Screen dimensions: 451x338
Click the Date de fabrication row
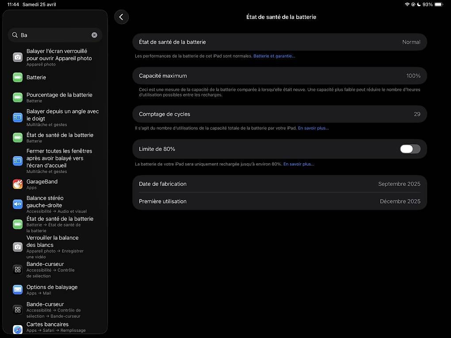[279, 184]
